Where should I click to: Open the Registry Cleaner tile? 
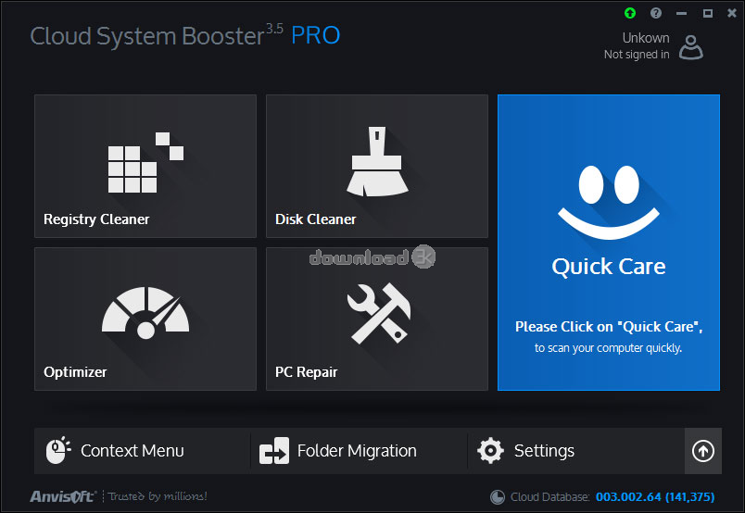[x=145, y=166]
